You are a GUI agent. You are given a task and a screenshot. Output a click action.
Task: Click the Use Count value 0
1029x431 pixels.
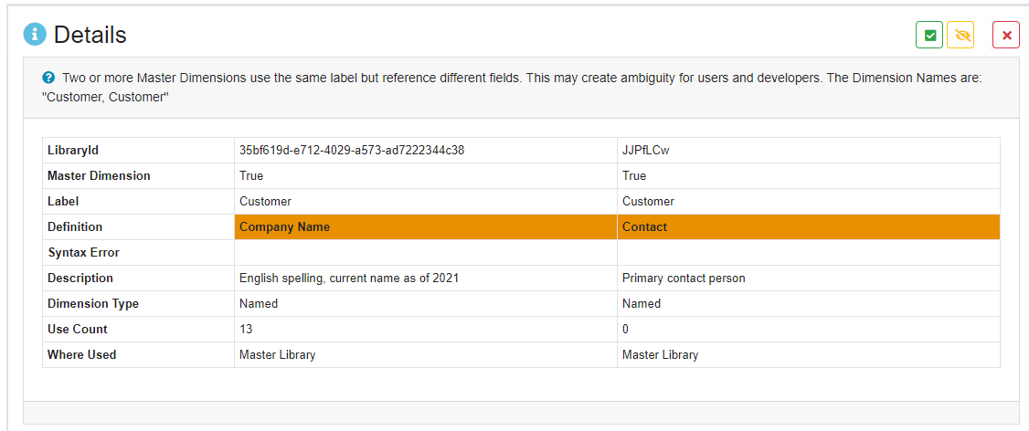pyautogui.click(x=626, y=329)
